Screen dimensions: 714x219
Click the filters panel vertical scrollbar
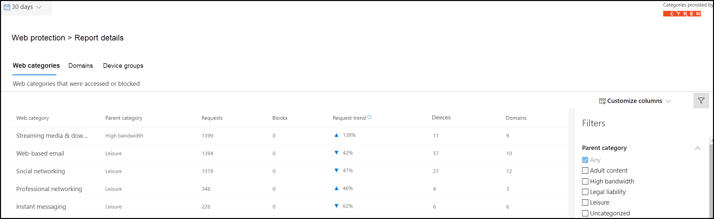711,178
